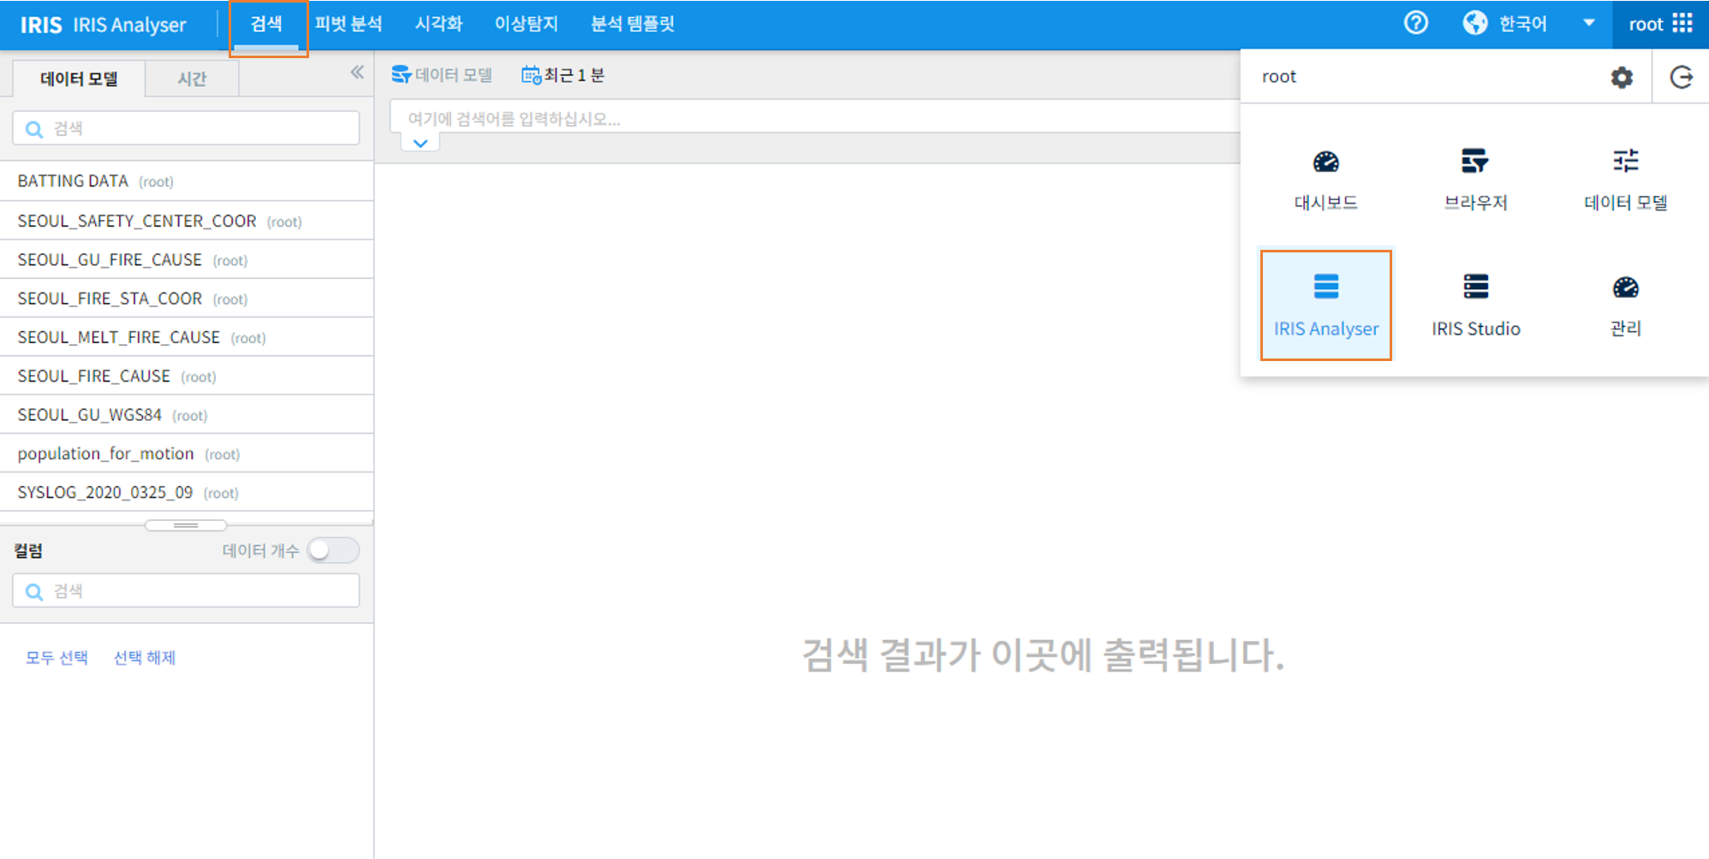Open the language dropdown arrow
The image size is (1709, 859).
(x=1589, y=23)
